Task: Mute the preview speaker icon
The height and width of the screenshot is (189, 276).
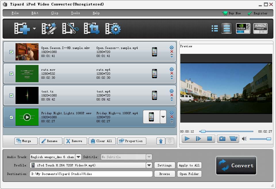Action: (244, 139)
